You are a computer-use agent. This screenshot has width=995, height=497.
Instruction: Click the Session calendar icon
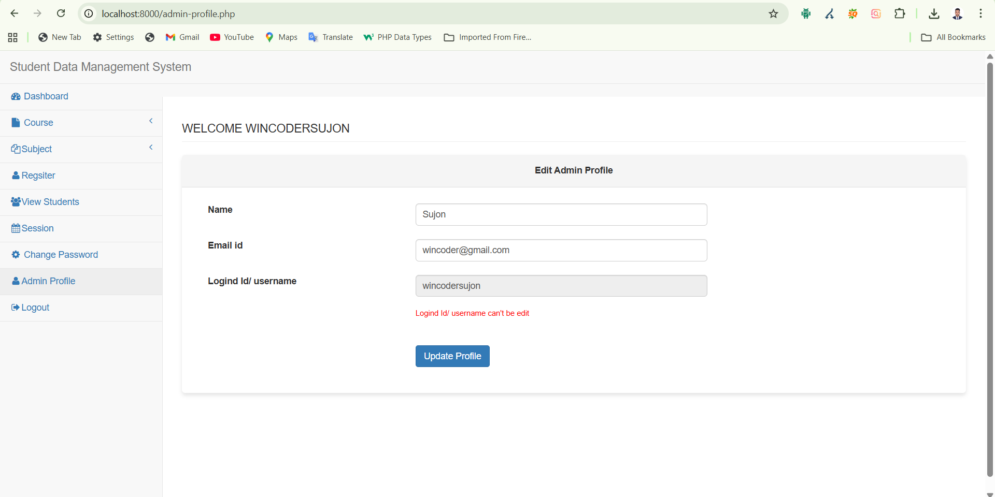[16, 228]
